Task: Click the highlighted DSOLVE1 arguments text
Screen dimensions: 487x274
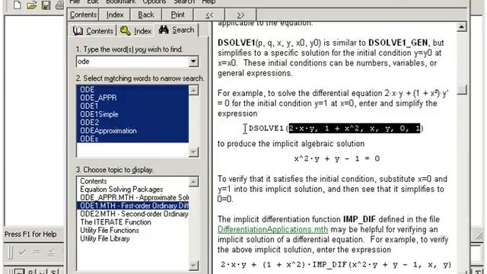Action: point(355,129)
